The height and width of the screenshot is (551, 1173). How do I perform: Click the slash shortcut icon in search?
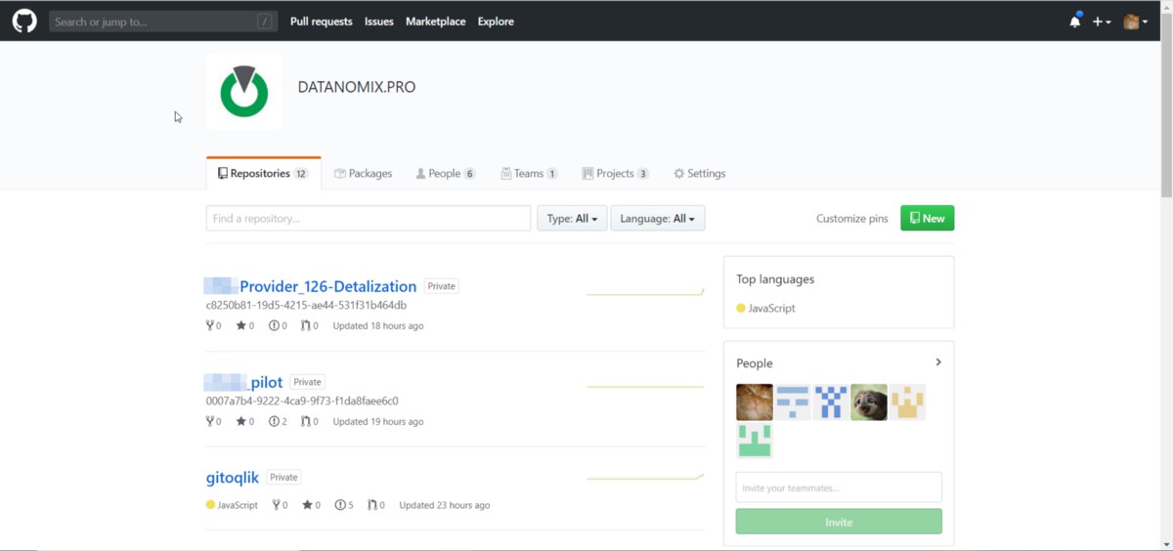tap(265, 21)
